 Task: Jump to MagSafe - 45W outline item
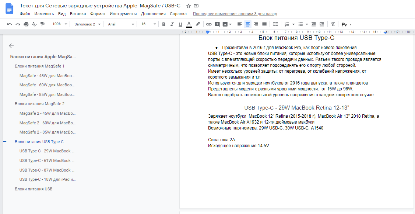tap(47, 76)
